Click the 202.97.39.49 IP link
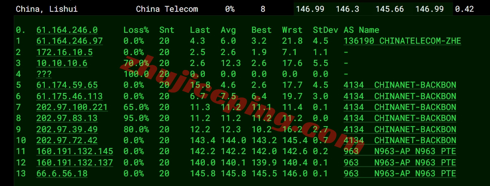 67,129
